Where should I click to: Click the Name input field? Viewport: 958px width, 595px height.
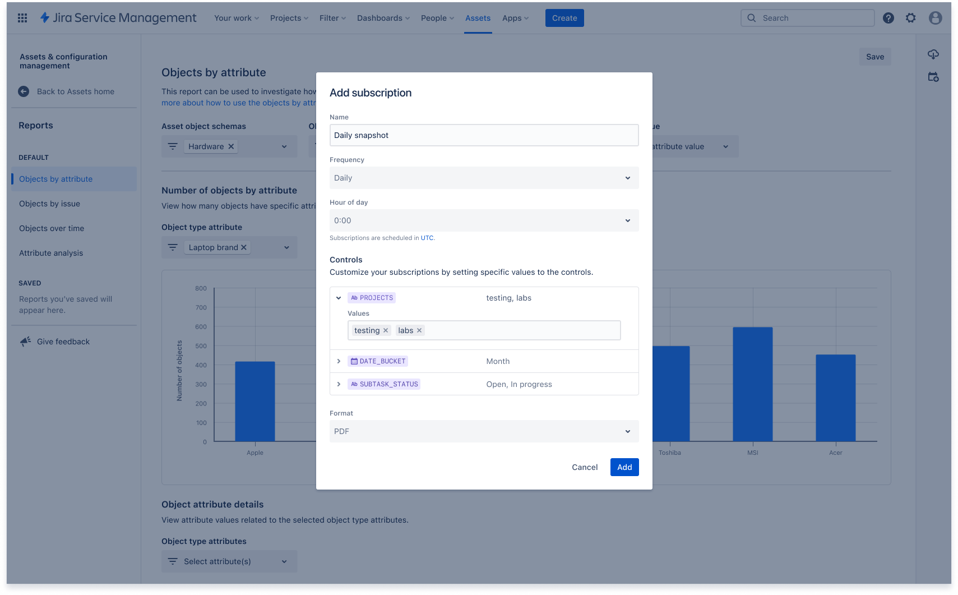pyautogui.click(x=484, y=135)
